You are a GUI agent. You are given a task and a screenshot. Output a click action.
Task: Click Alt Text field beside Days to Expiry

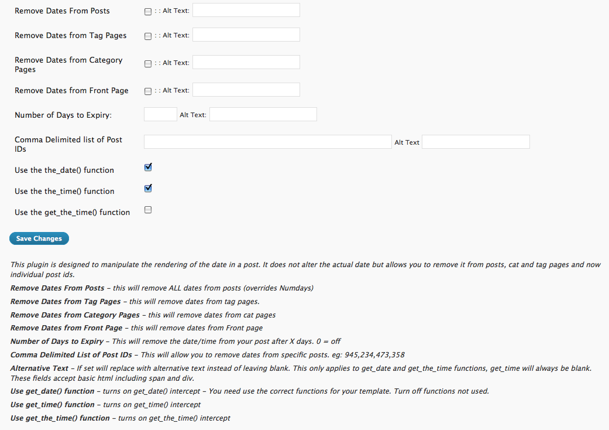pyautogui.click(x=263, y=114)
